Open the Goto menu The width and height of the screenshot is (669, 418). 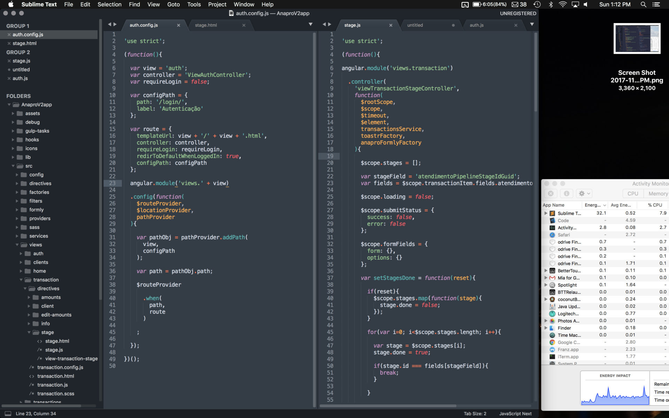coord(173,5)
